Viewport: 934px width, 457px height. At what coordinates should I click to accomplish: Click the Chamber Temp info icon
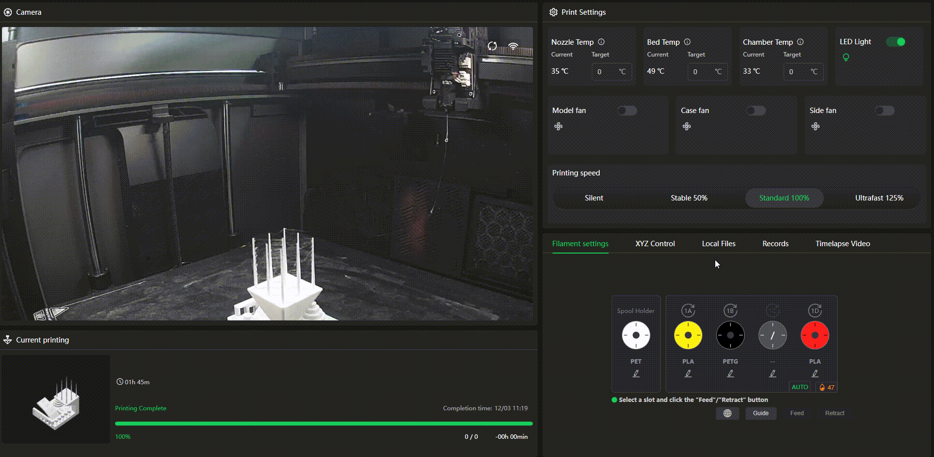click(800, 42)
